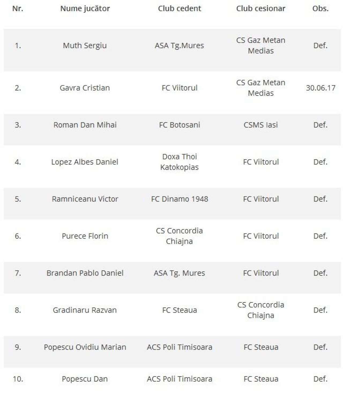The image size is (343, 399).
Task: Click Lopez Albes Daniel's name
Action: tap(85, 162)
